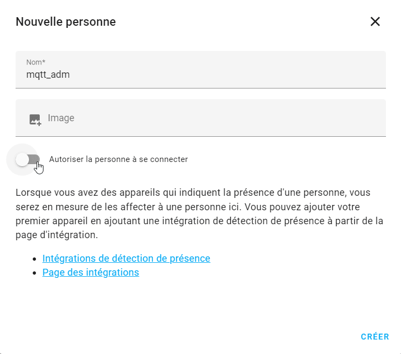Click the paragraph starting with Lorsque vous avez

click(200, 213)
